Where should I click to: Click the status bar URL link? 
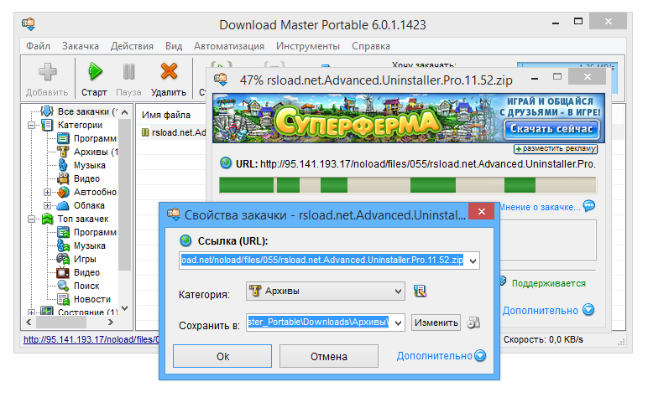click(x=91, y=339)
